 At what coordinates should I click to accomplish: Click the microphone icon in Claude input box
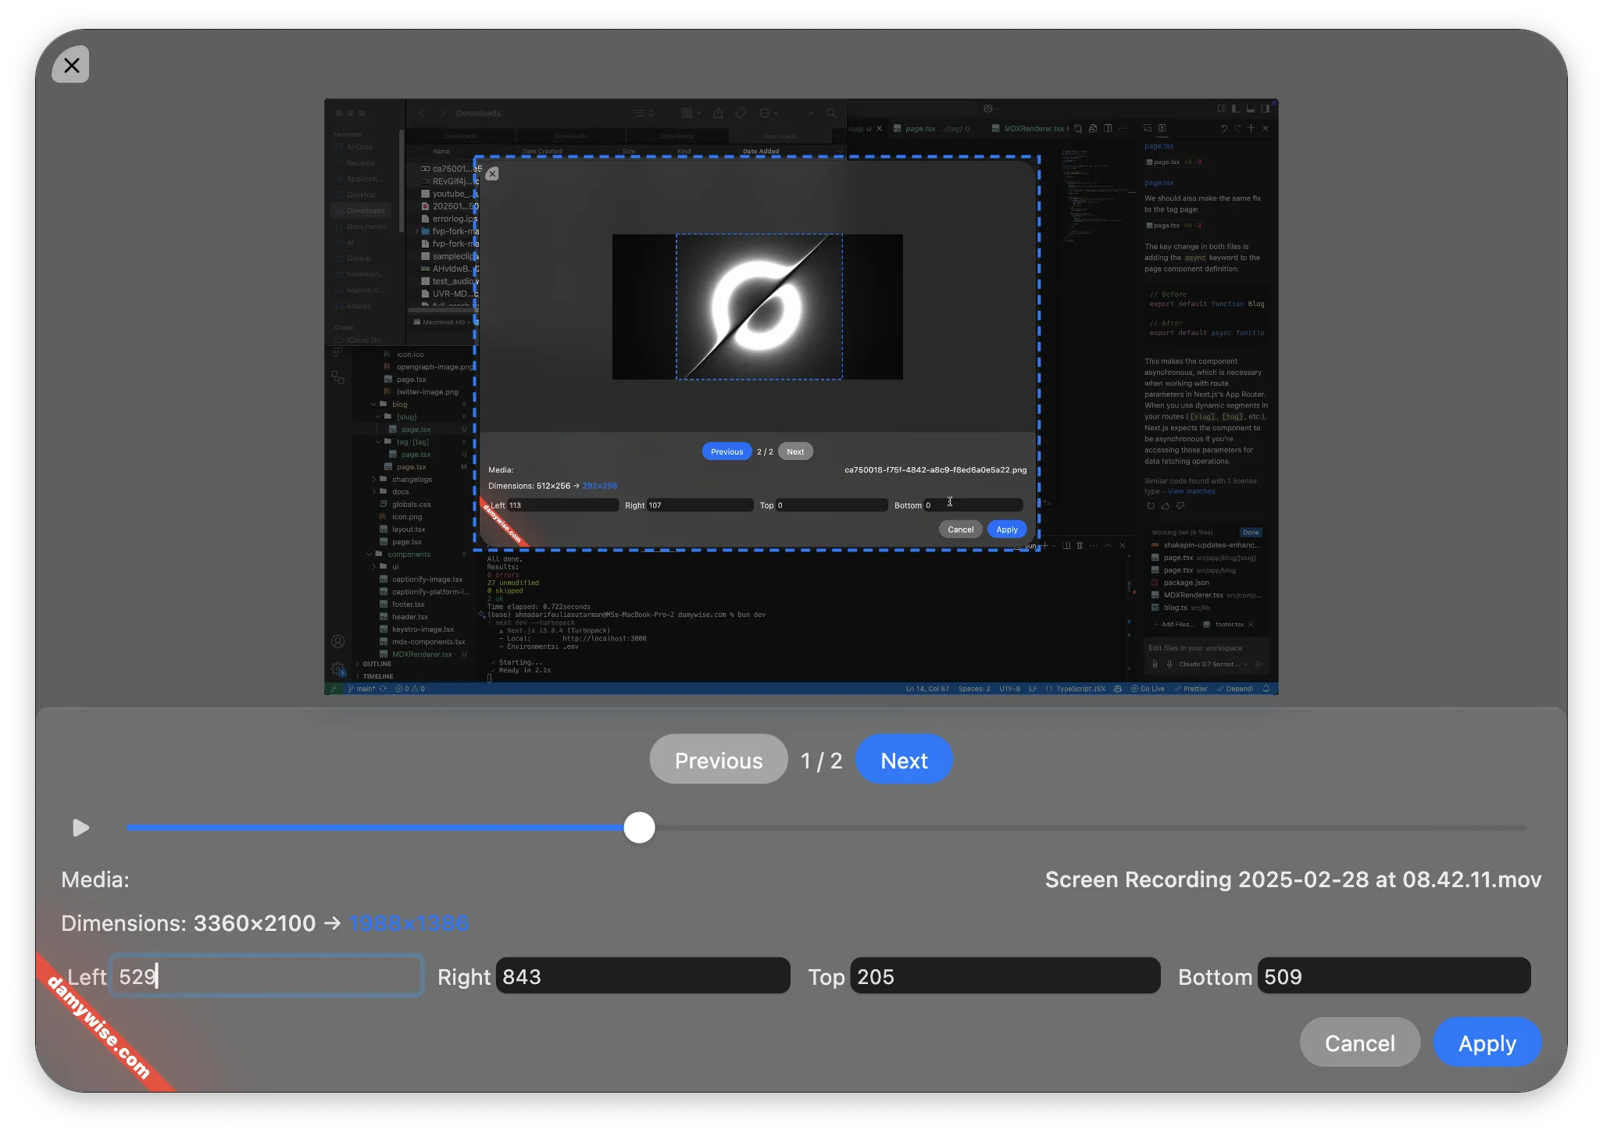point(1169,665)
